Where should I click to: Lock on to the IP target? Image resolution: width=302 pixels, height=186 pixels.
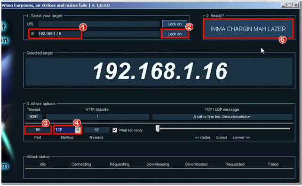tap(175, 34)
